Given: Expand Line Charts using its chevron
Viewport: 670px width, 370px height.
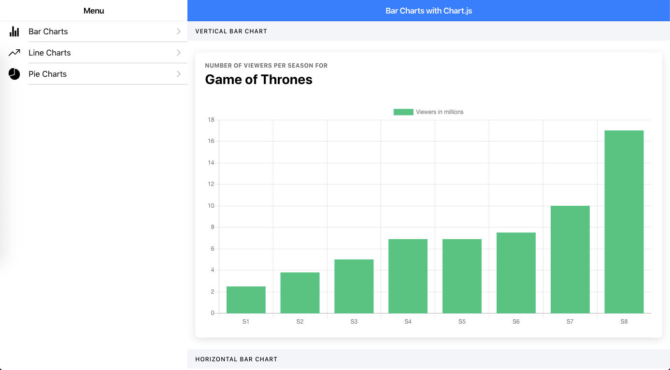Looking at the screenshot, I should (x=179, y=53).
